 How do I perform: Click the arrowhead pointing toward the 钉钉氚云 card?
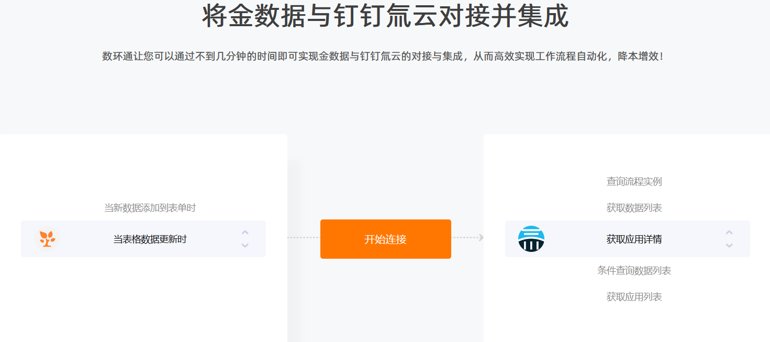[x=481, y=238]
